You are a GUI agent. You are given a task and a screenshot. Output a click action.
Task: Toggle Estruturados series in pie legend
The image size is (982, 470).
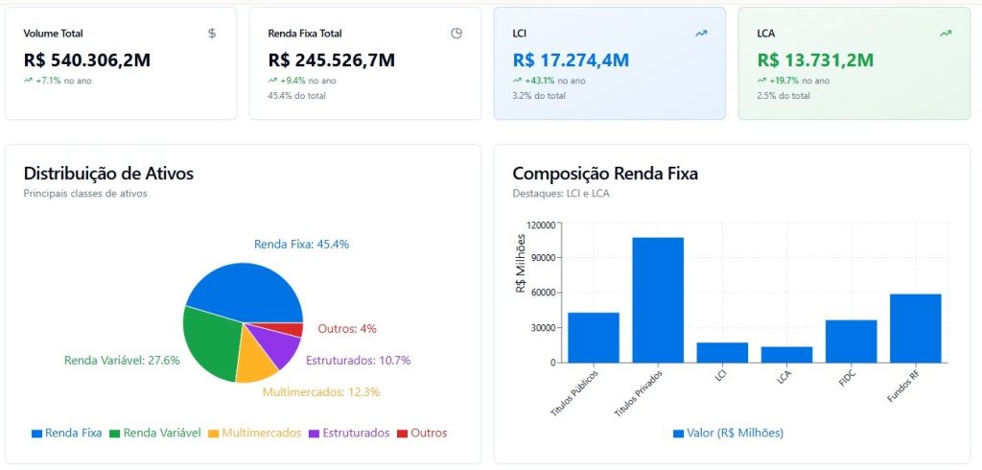point(349,433)
